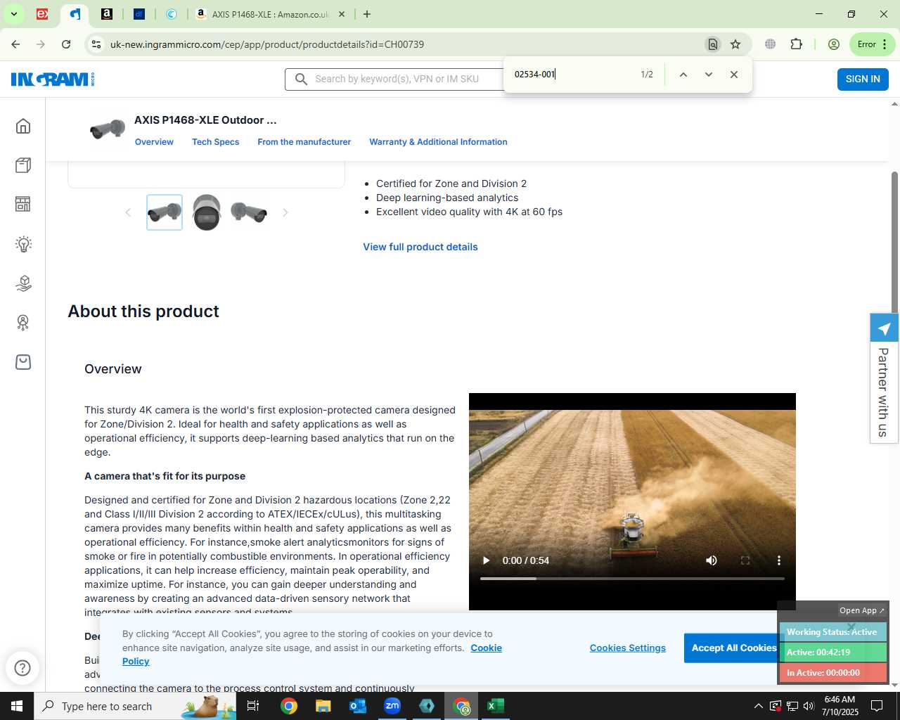Show hidden system tray icons

758,706
